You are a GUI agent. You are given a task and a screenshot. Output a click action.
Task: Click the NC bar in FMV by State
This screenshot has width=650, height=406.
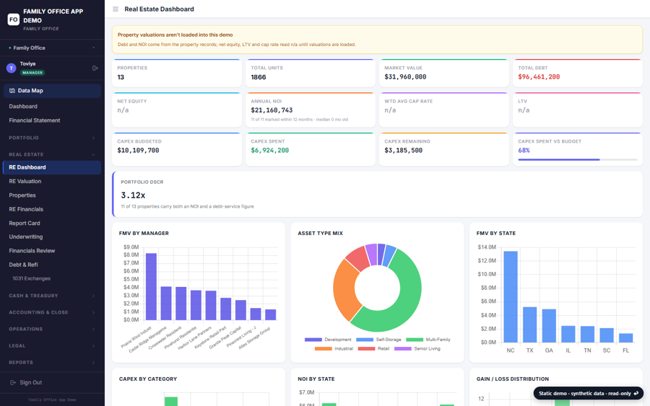tap(511, 296)
